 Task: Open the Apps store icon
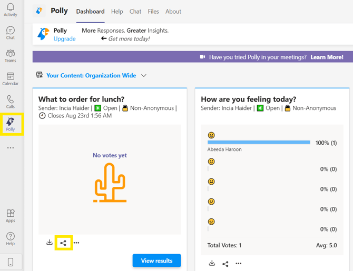click(x=11, y=216)
